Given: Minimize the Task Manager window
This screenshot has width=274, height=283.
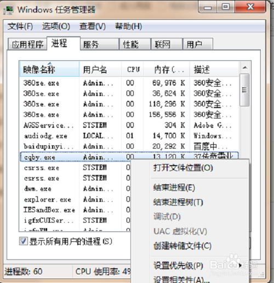Looking at the screenshot, I should [x=208, y=8].
